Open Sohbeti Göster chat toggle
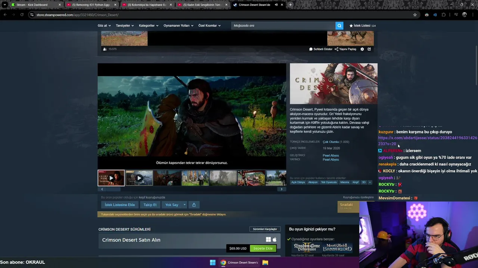The image size is (478, 268). 321,49
